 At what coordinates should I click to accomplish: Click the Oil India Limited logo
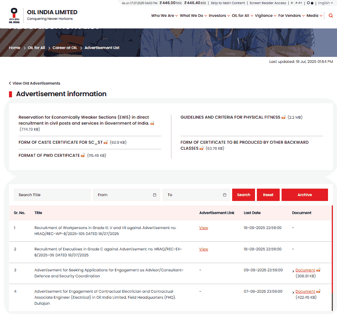pyautogui.click(x=14, y=15)
